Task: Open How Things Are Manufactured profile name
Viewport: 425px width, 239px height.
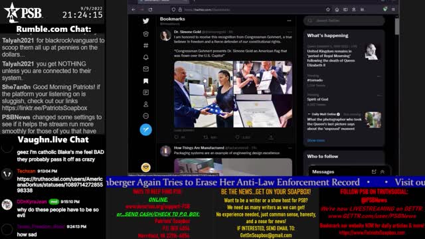Action: pyautogui.click(x=199, y=147)
